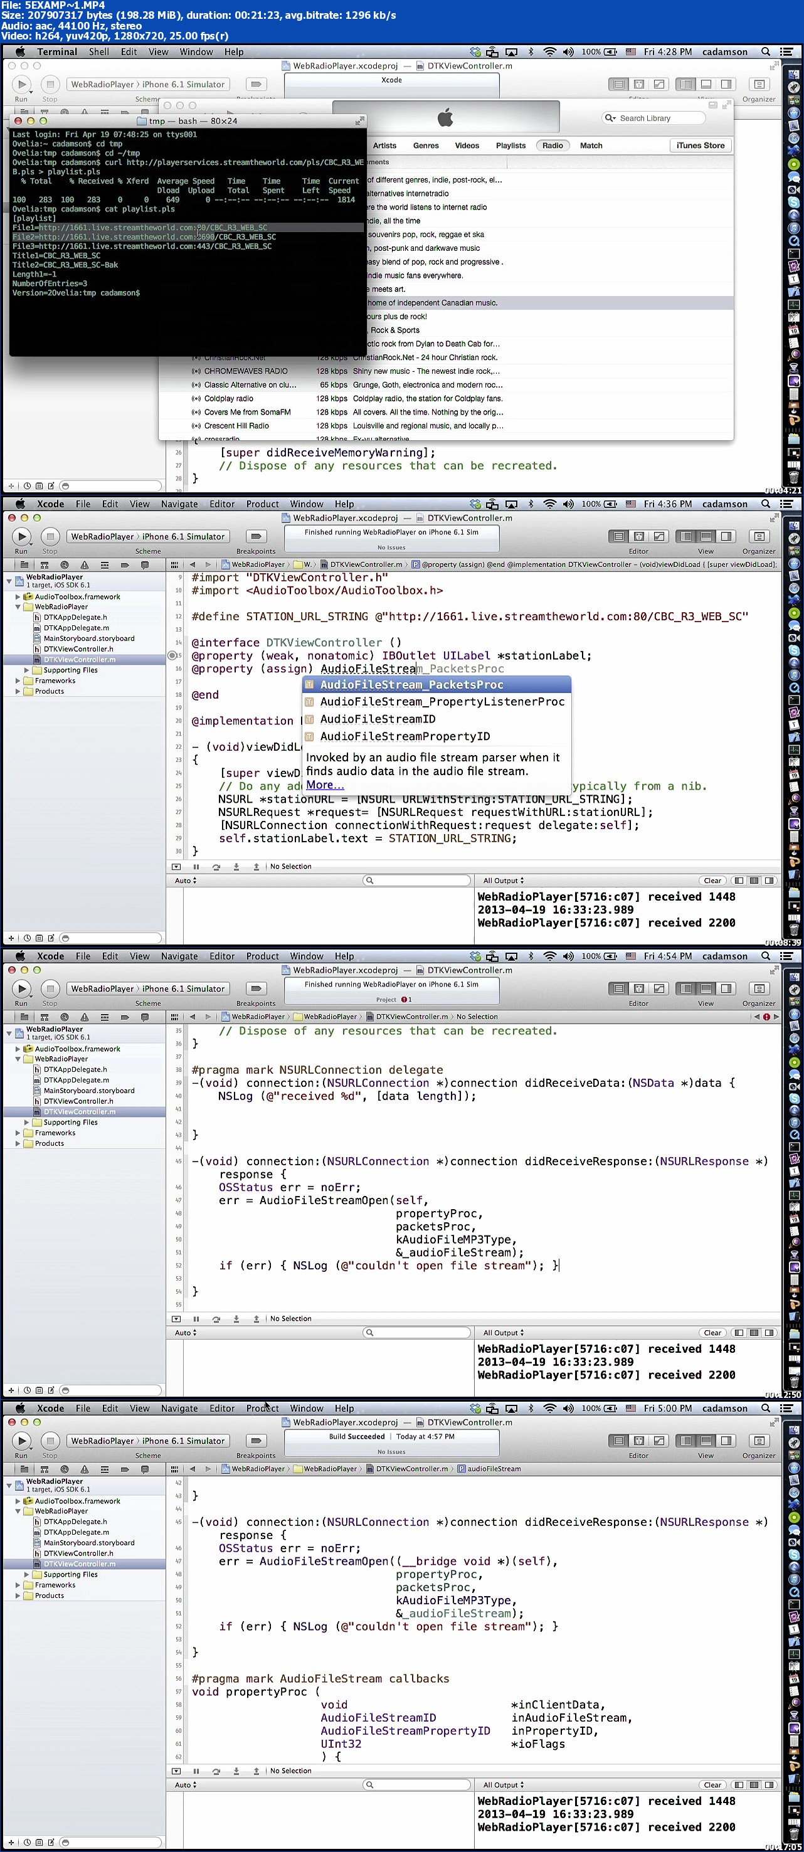Screen dimensions: 804x1852
Task: Click the step into icon in the 4:36 PM debug bar
Action: [236, 866]
